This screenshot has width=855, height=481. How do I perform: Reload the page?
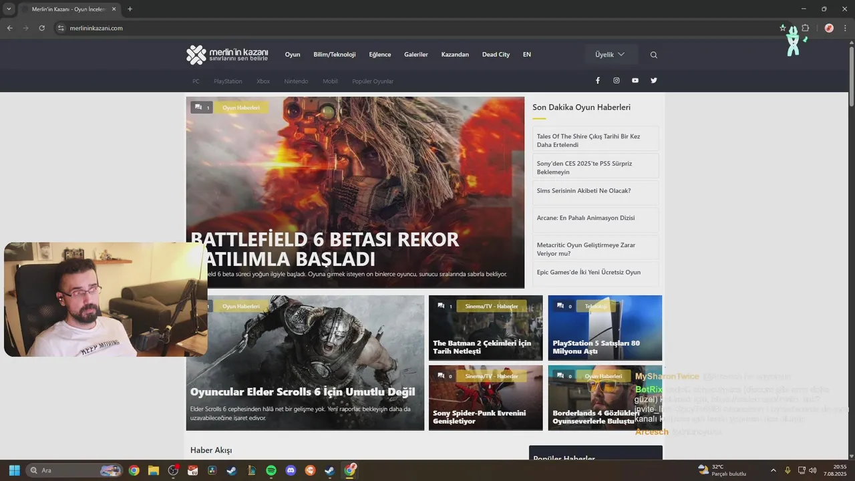(x=41, y=28)
